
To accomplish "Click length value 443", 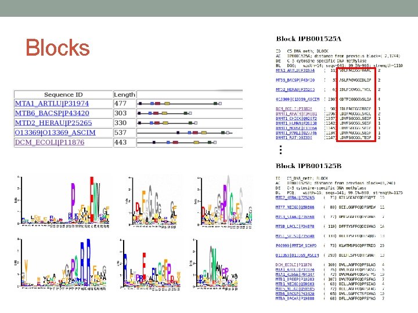I will pyautogui.click(x=120, y=143).
